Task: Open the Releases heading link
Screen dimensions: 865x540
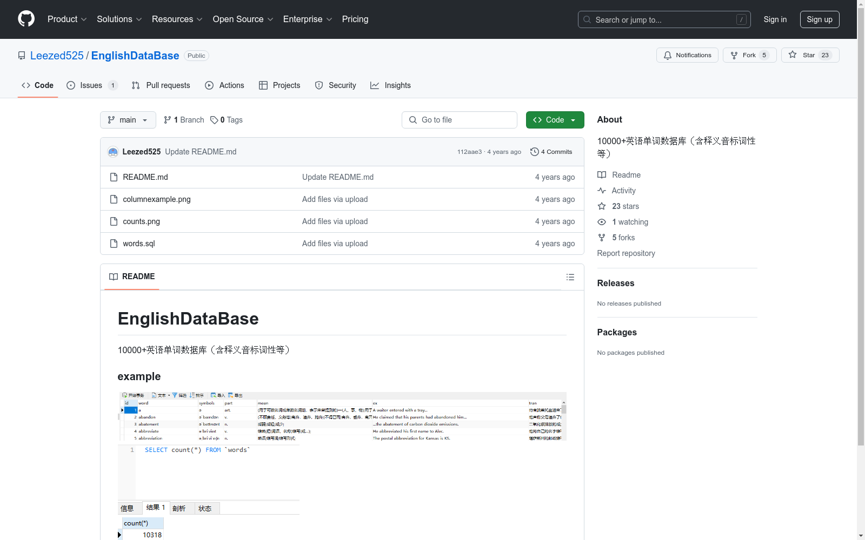Action: (x=616, y=283)
